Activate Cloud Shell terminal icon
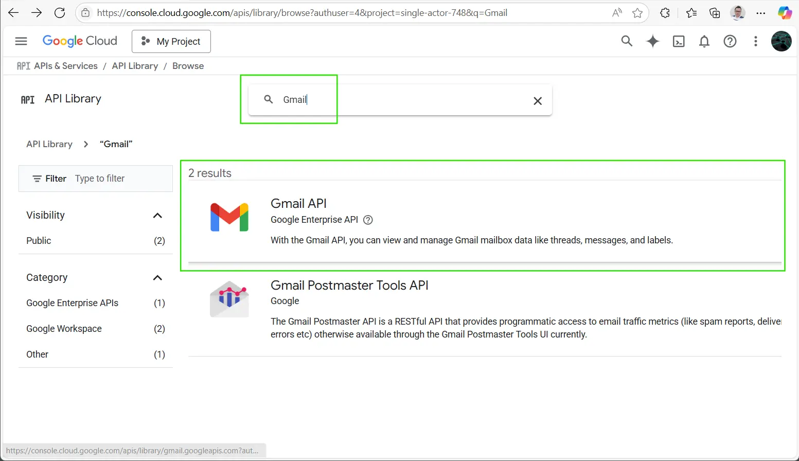The image size is (799, 461). click(x=679, y=41)
